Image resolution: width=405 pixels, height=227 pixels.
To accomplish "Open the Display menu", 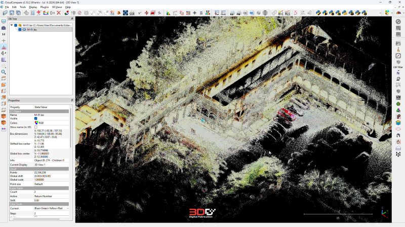I will [33, 7].
